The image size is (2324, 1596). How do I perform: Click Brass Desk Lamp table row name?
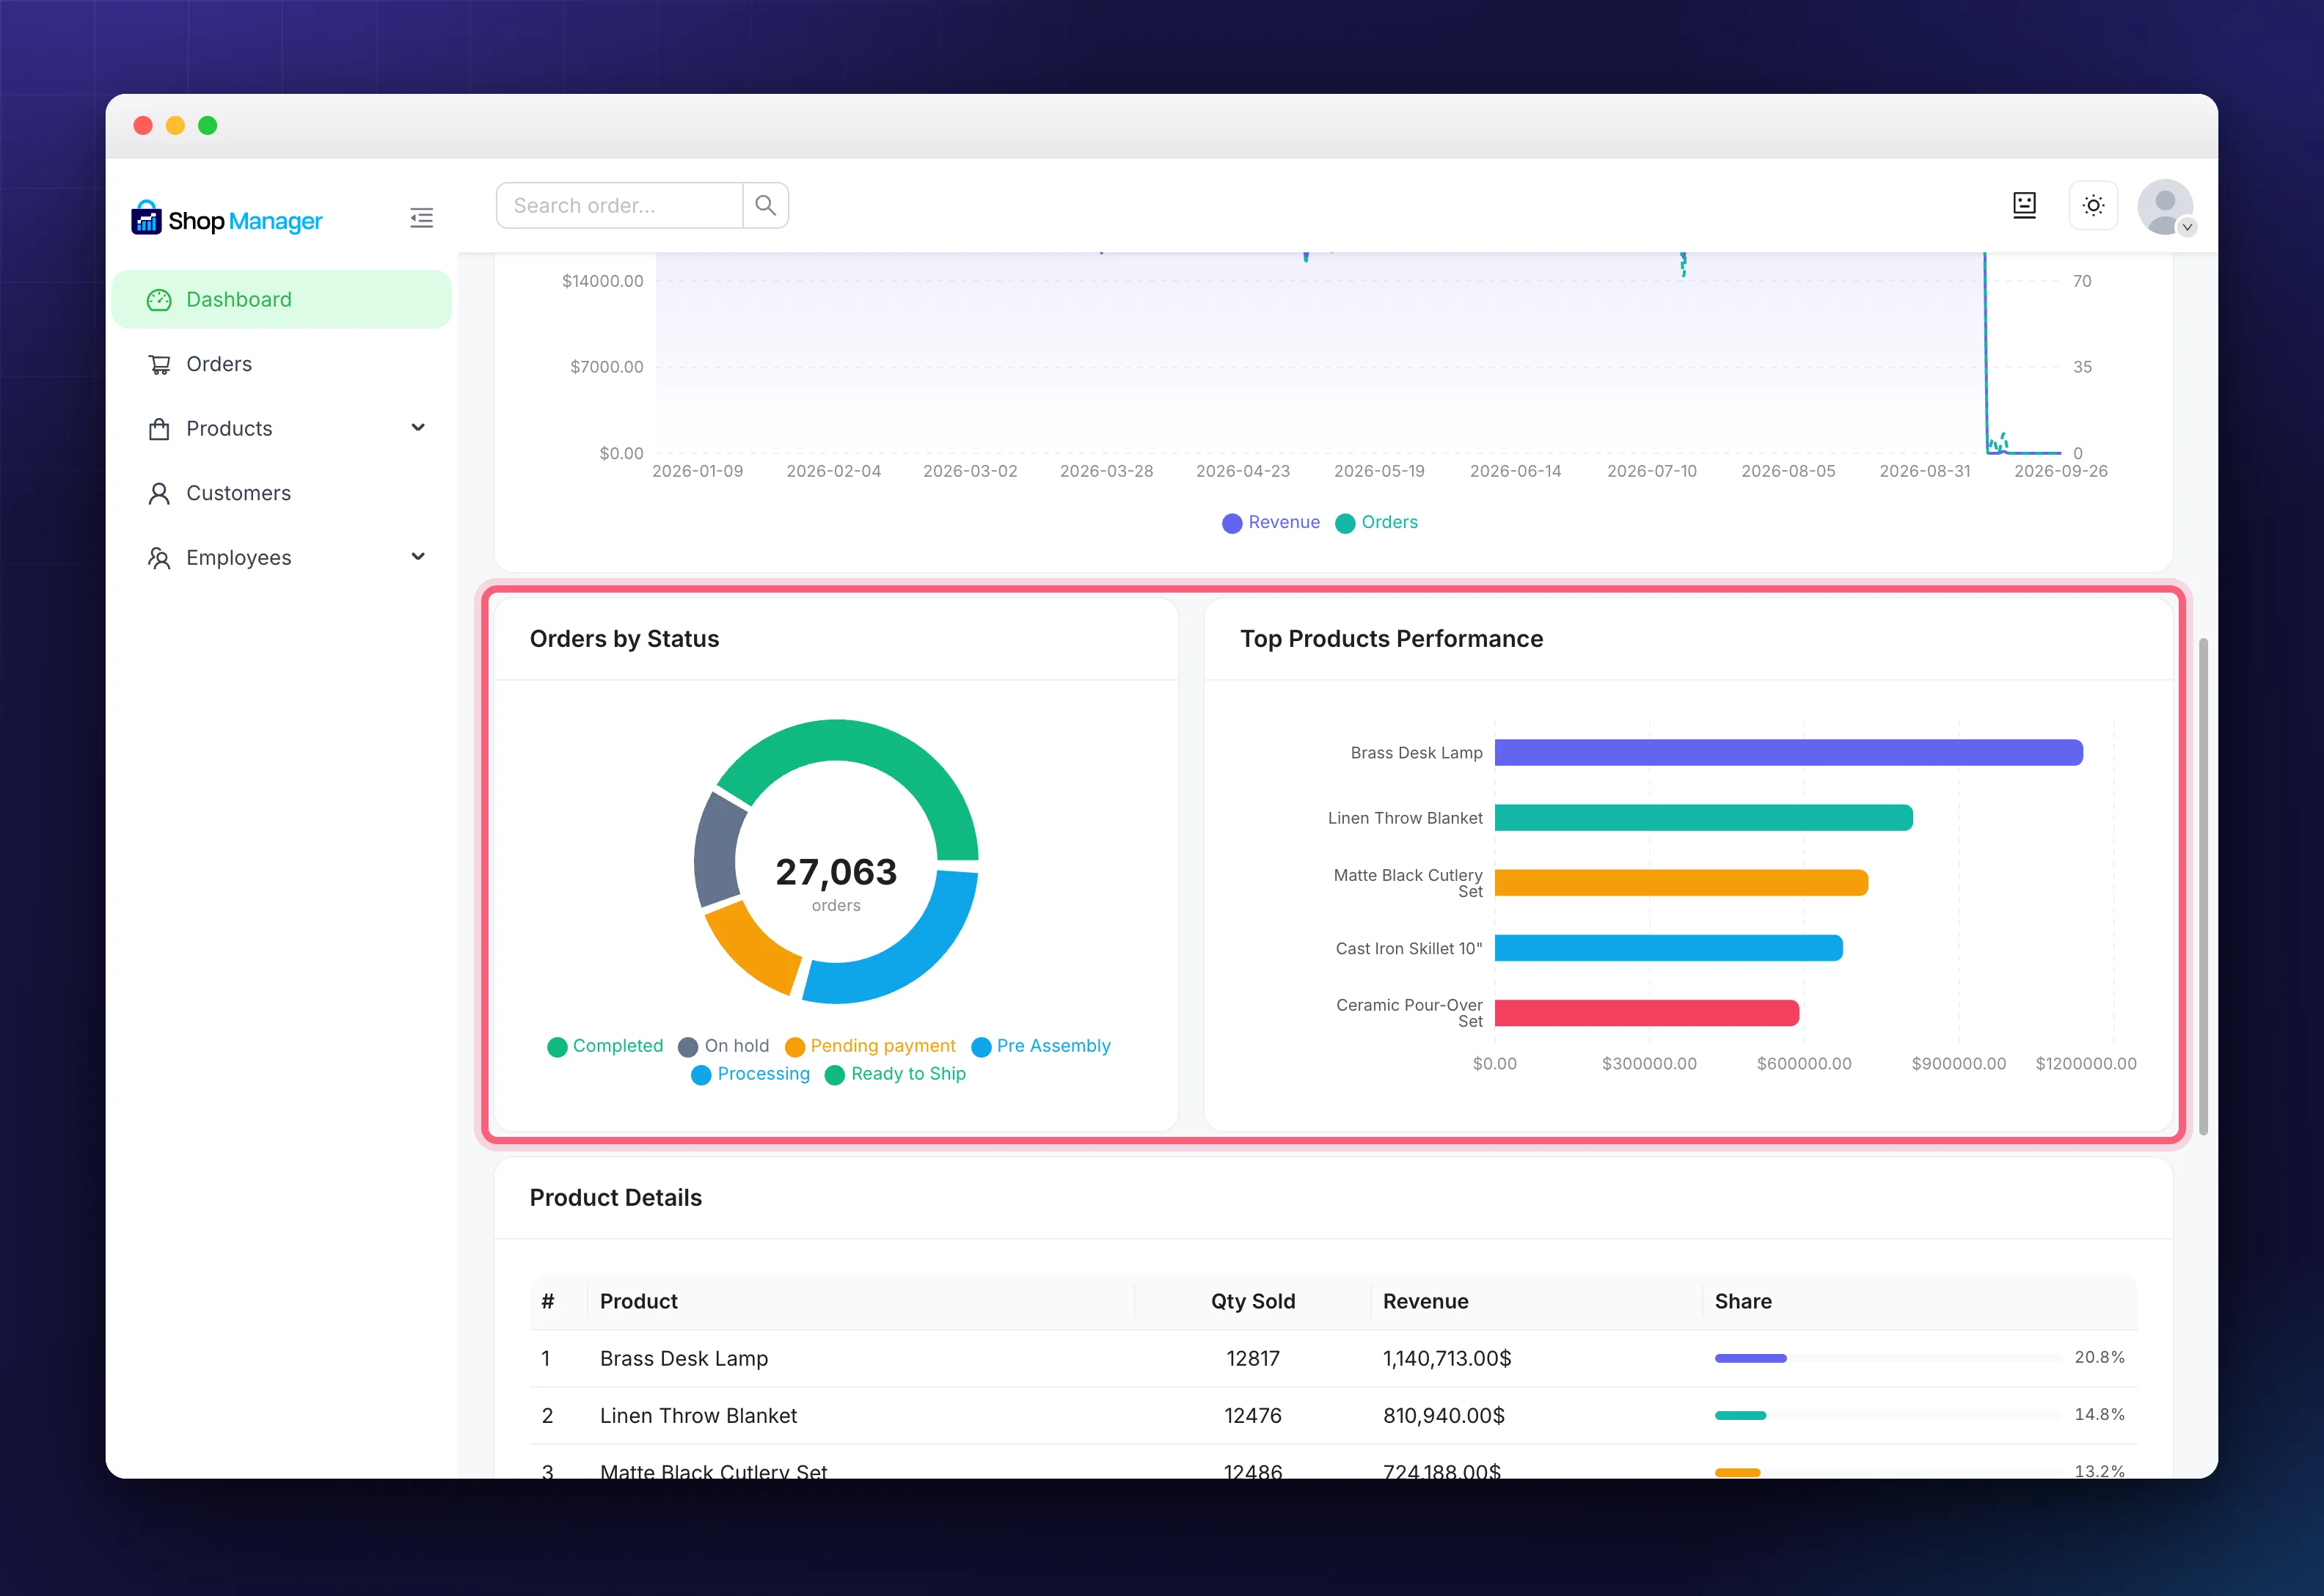[684, 1358]
